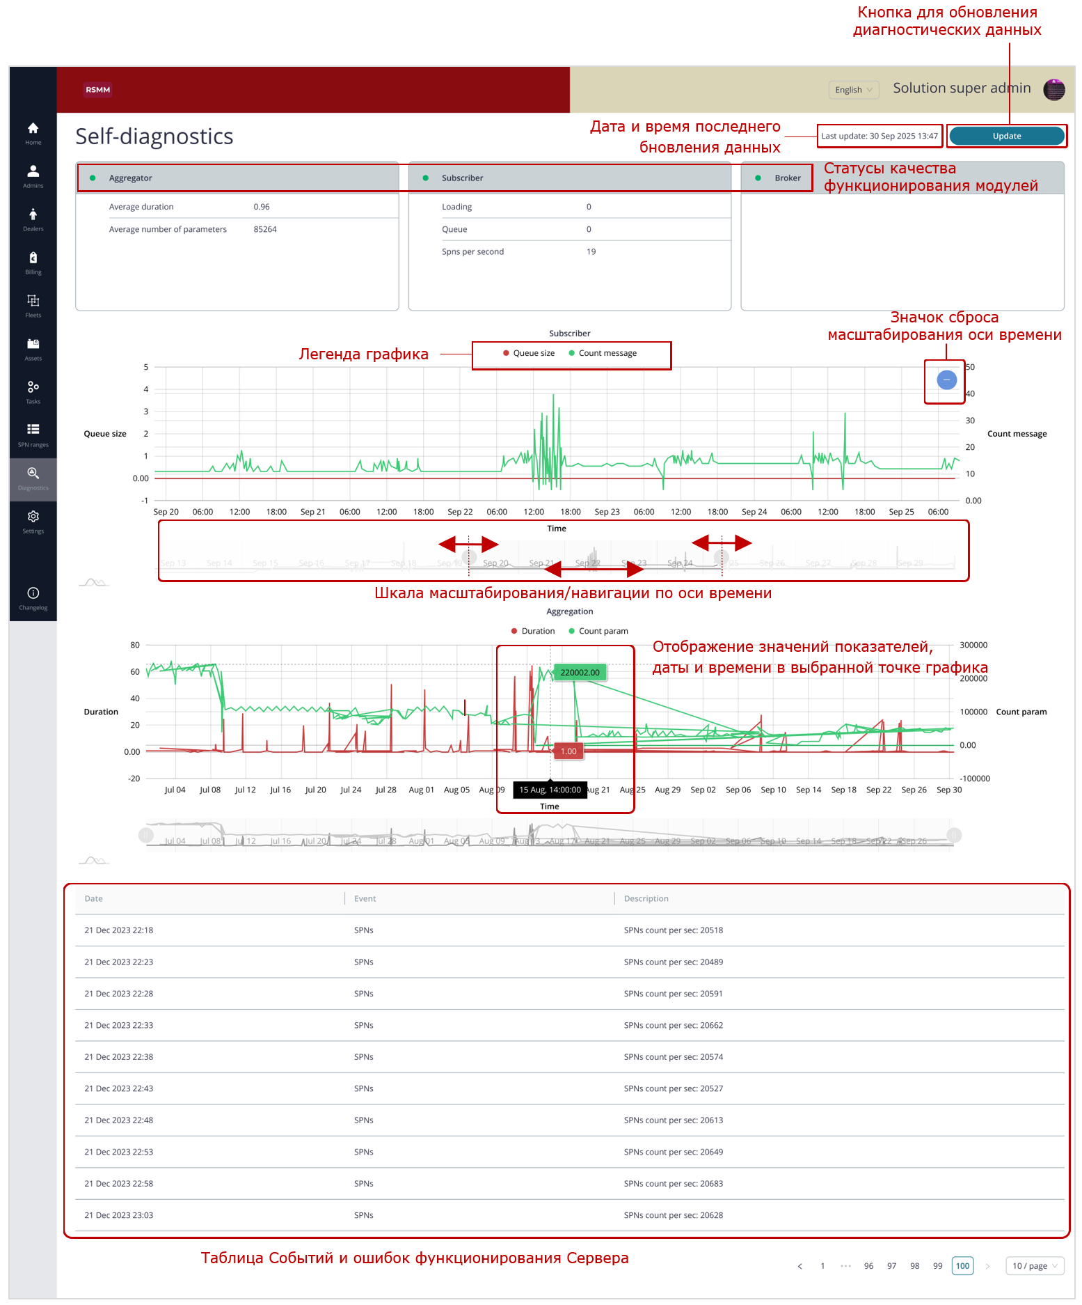Open the Assets section
The width and height of the screenshot is (1082, 1305).
pyautogui.click(x=33, y=349)
